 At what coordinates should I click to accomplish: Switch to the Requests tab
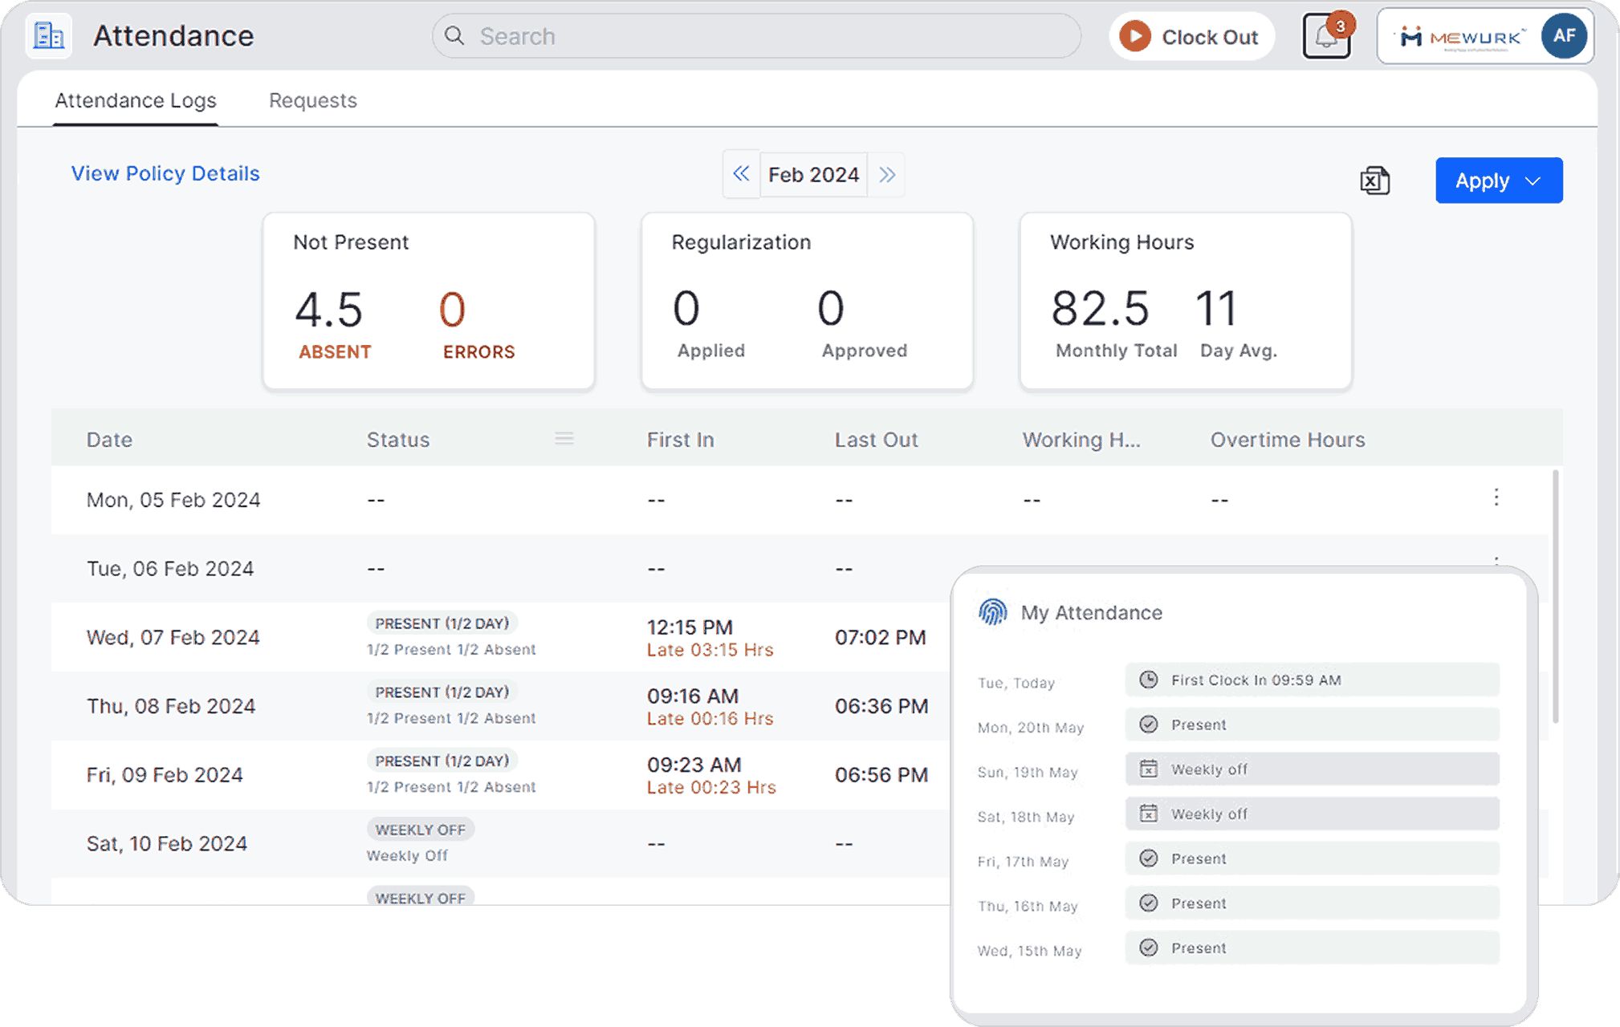(312, 100)
